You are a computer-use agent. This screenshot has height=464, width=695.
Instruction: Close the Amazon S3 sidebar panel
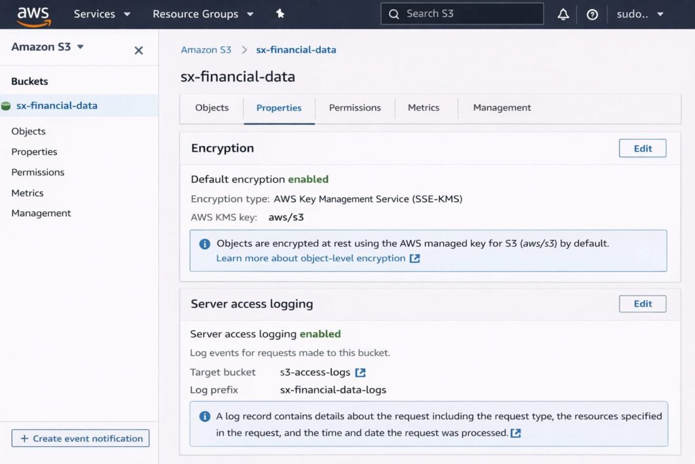click(138, 50)
